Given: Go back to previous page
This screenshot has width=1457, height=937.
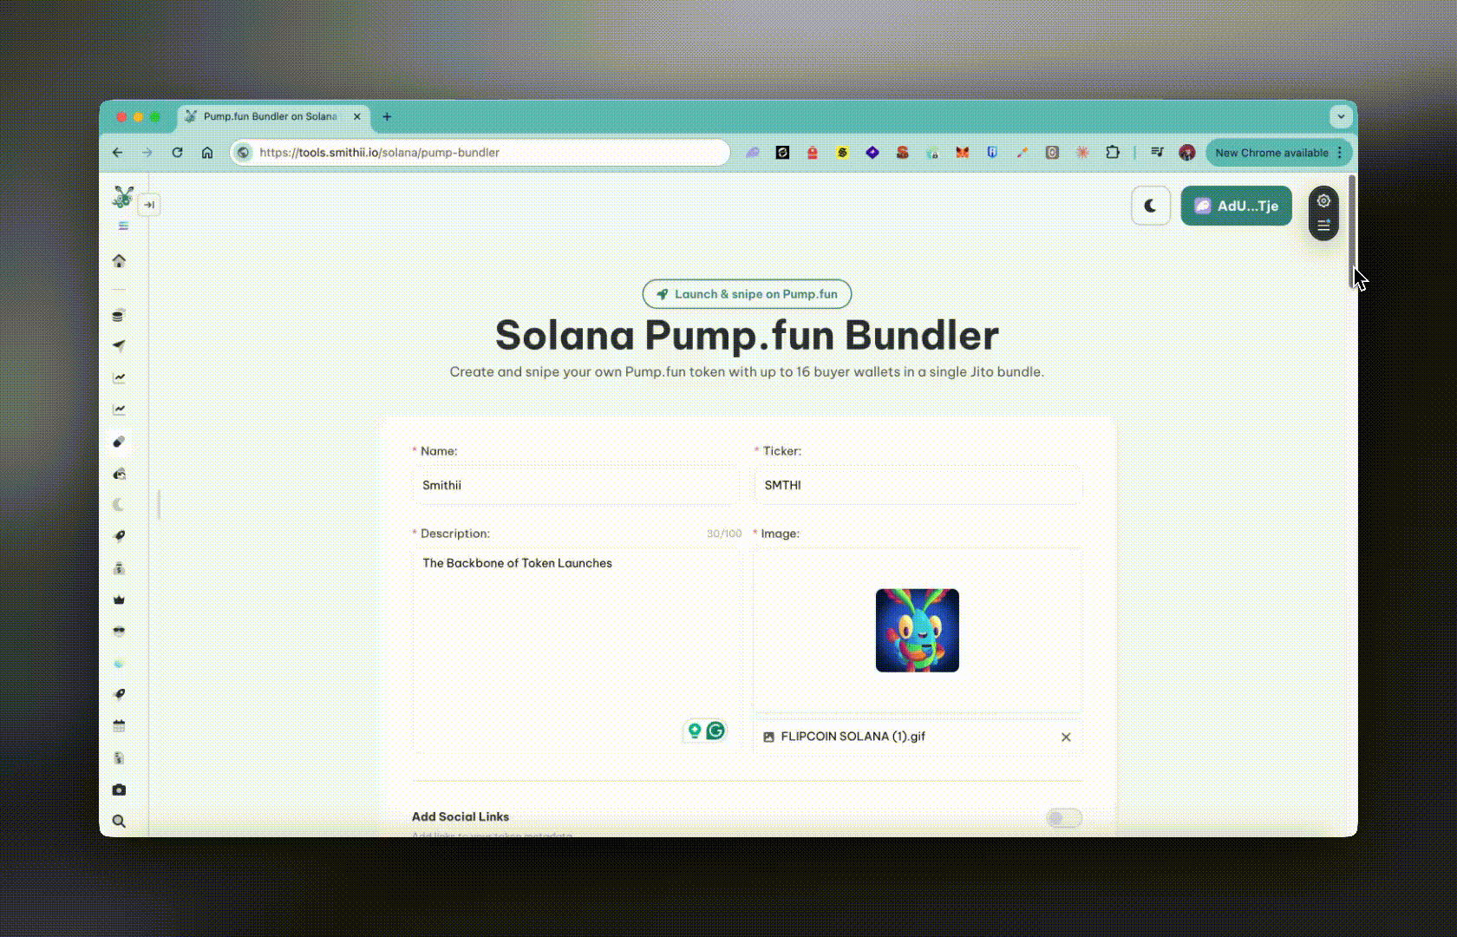Looking at the screenshot, I should [118, 153].
